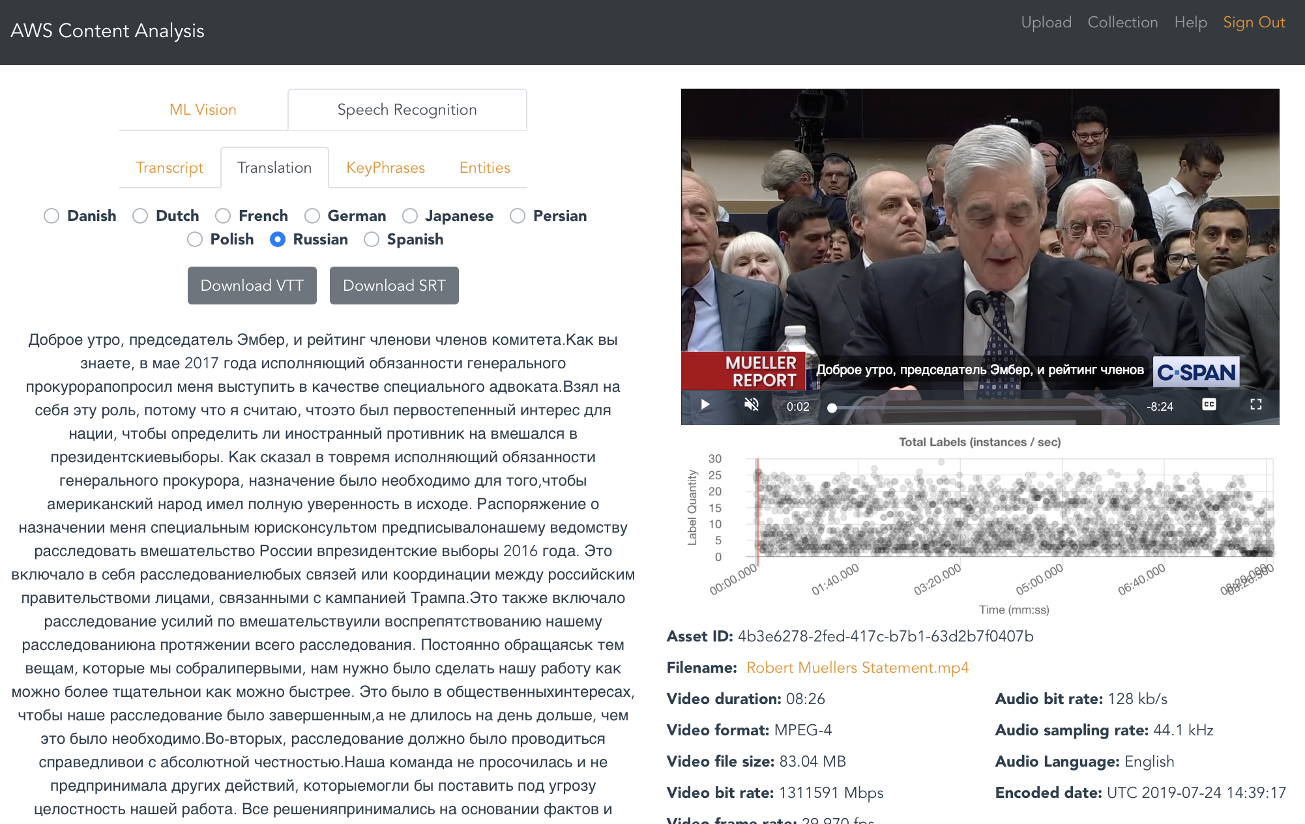This screenshot has width=1305, height=824.
Task: Select the Russian translation option
Action: pos(278,239)
